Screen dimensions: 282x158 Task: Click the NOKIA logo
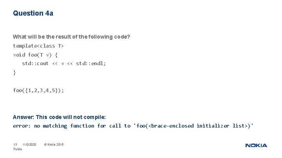point(256,146)
